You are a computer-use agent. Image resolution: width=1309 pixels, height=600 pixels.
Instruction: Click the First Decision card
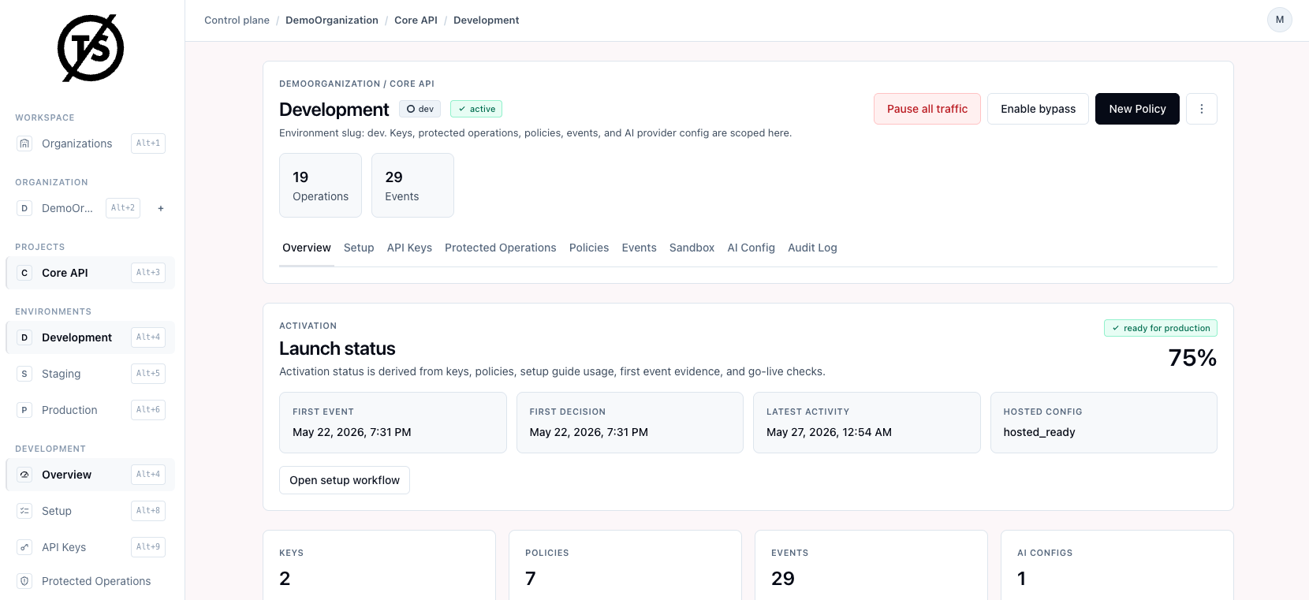[630, 423]
